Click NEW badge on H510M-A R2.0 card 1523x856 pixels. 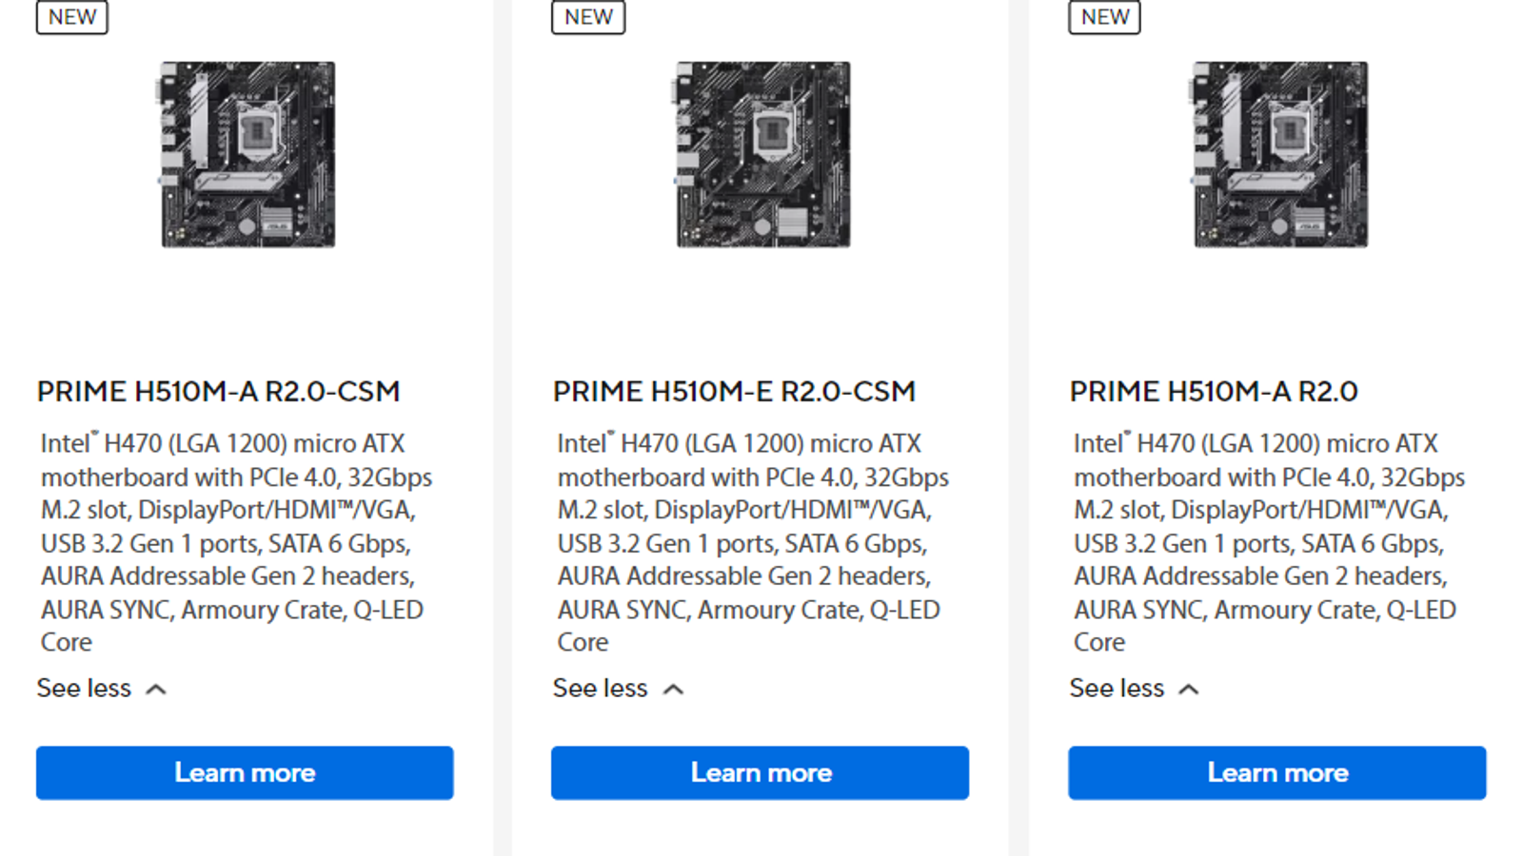1105,17
